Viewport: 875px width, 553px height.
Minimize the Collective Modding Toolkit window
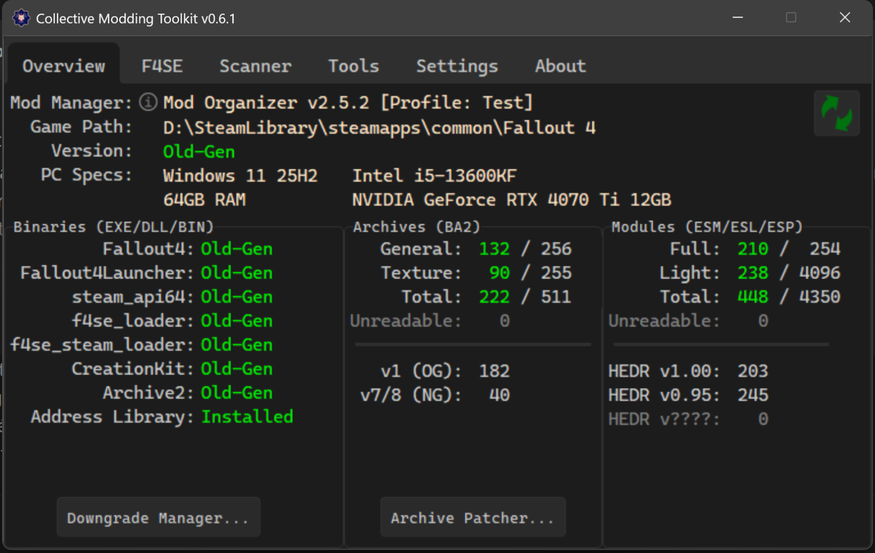click(738, 18)
